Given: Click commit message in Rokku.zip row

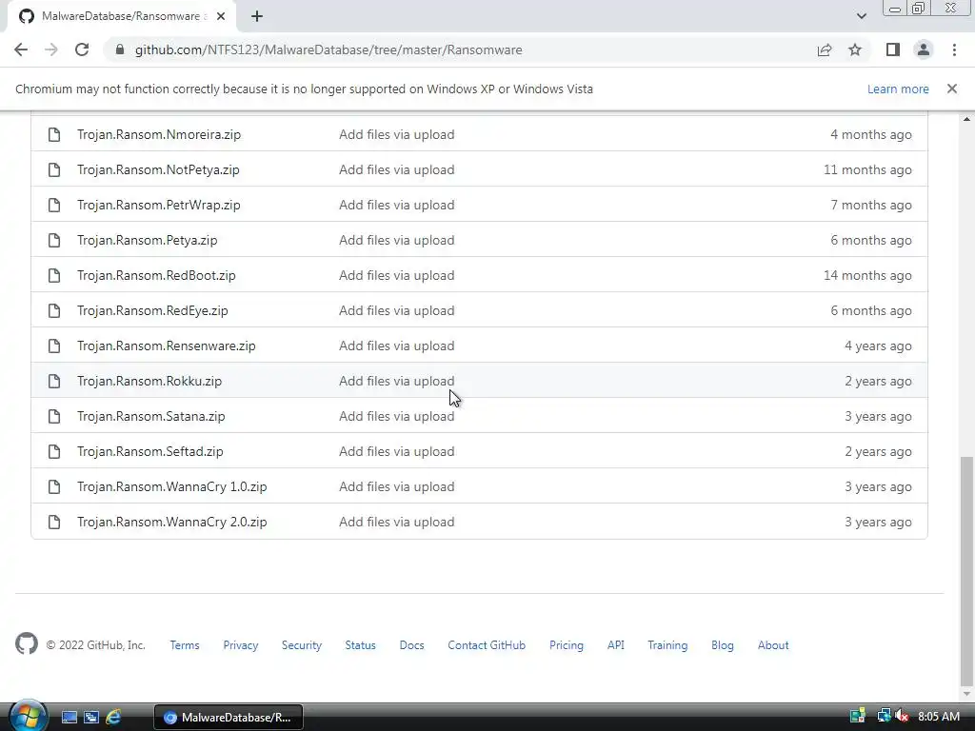Looking at the screenshot, I should pyautogui.click(x=397, y=381).
